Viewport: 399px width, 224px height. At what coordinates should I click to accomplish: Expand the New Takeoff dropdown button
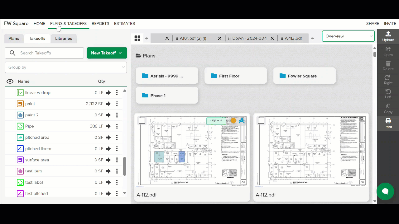click(x=107, y=53)
